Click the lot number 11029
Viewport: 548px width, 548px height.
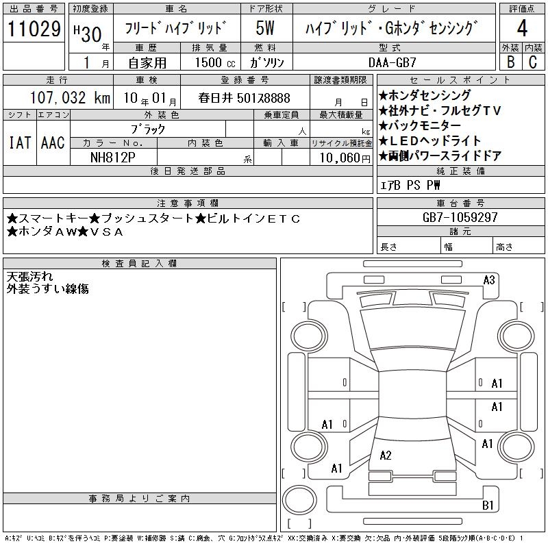(34, 29)
